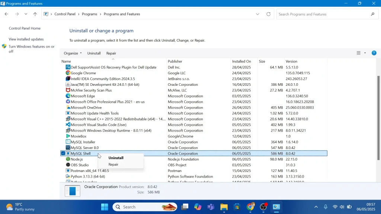Choose Uninstall in the context menu
Image resolution: width=381 pixels, height=214 pixels.
pos(116,158)
